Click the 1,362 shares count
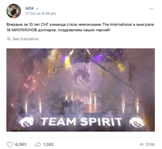 (48, 144)
